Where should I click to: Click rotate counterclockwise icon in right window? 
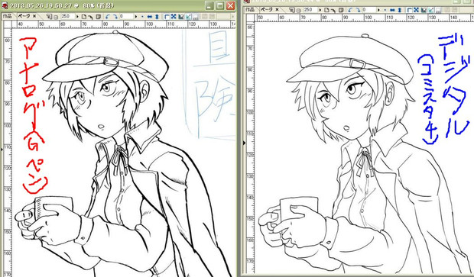point(350,10)
